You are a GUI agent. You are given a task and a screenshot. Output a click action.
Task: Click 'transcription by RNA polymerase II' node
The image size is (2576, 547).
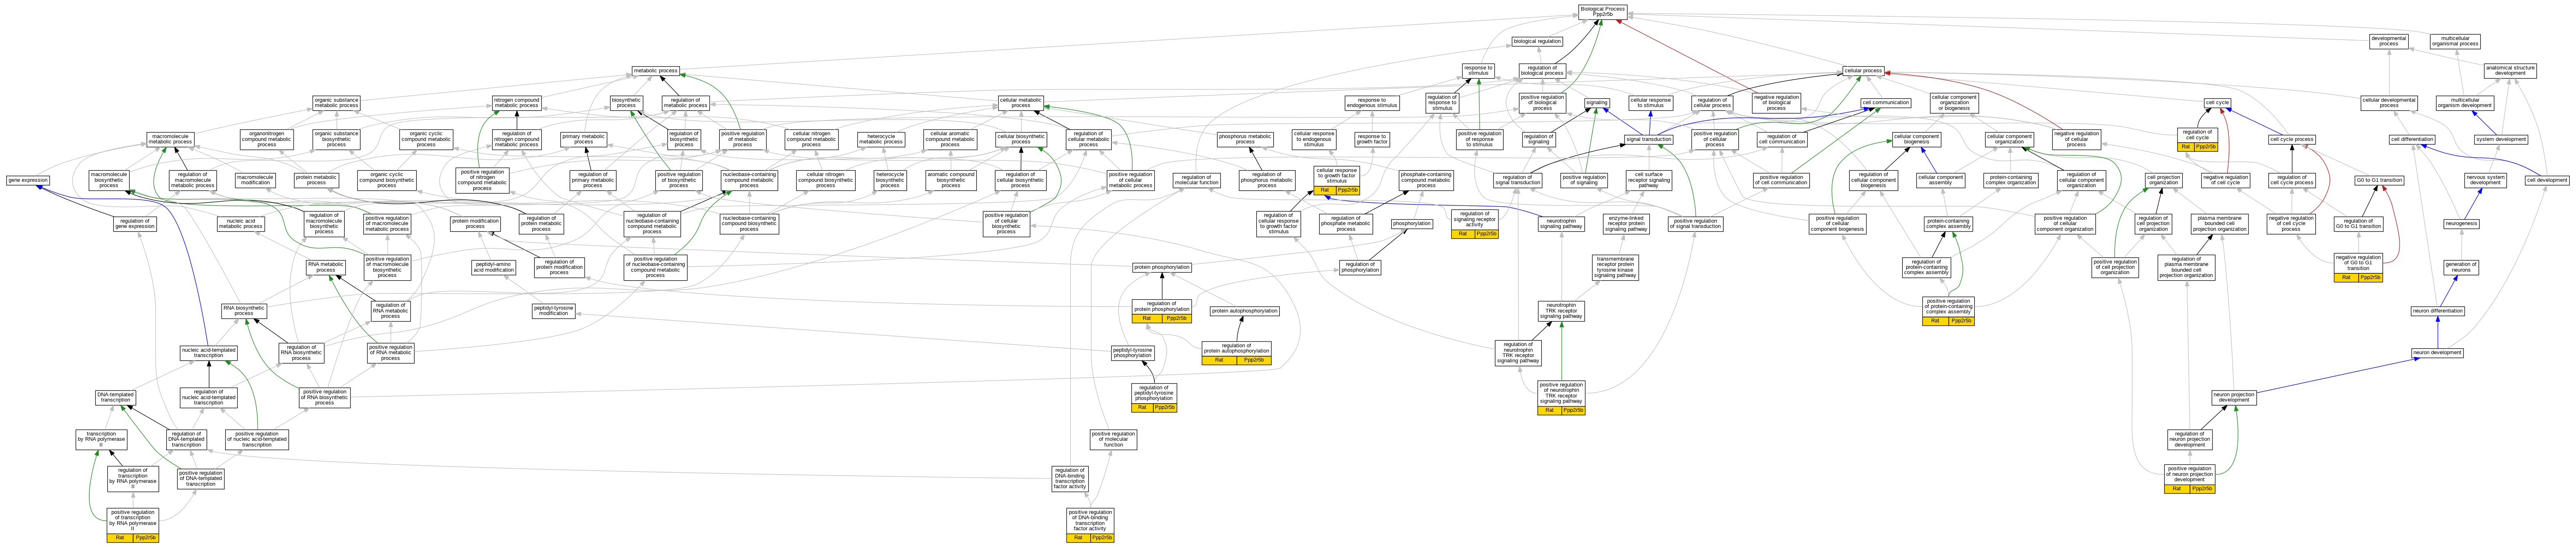[101, 438]
